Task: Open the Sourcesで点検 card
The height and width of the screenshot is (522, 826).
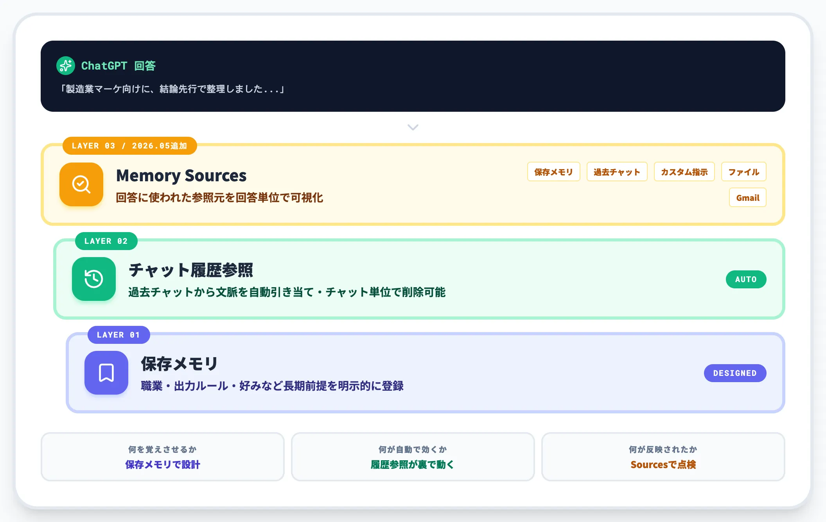Action: point(663,457)
